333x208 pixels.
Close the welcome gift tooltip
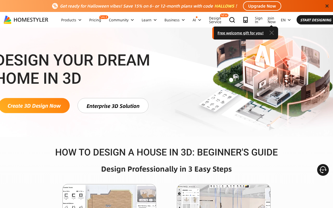pyautogui.click(x=272, y=33)
